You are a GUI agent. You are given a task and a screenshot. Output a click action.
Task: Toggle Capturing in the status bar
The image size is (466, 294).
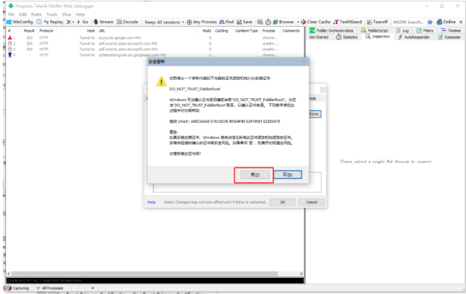(x=18, y=288)
